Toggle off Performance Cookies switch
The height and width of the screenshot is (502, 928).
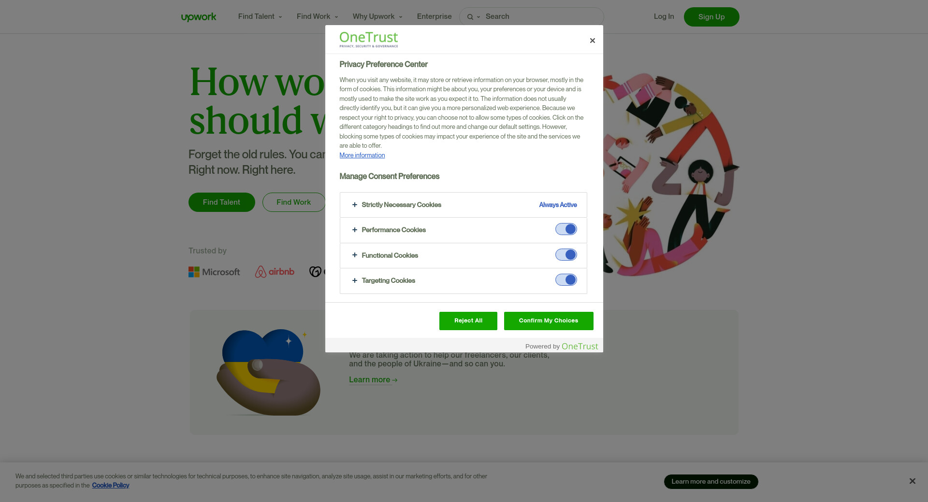(566, 229)
